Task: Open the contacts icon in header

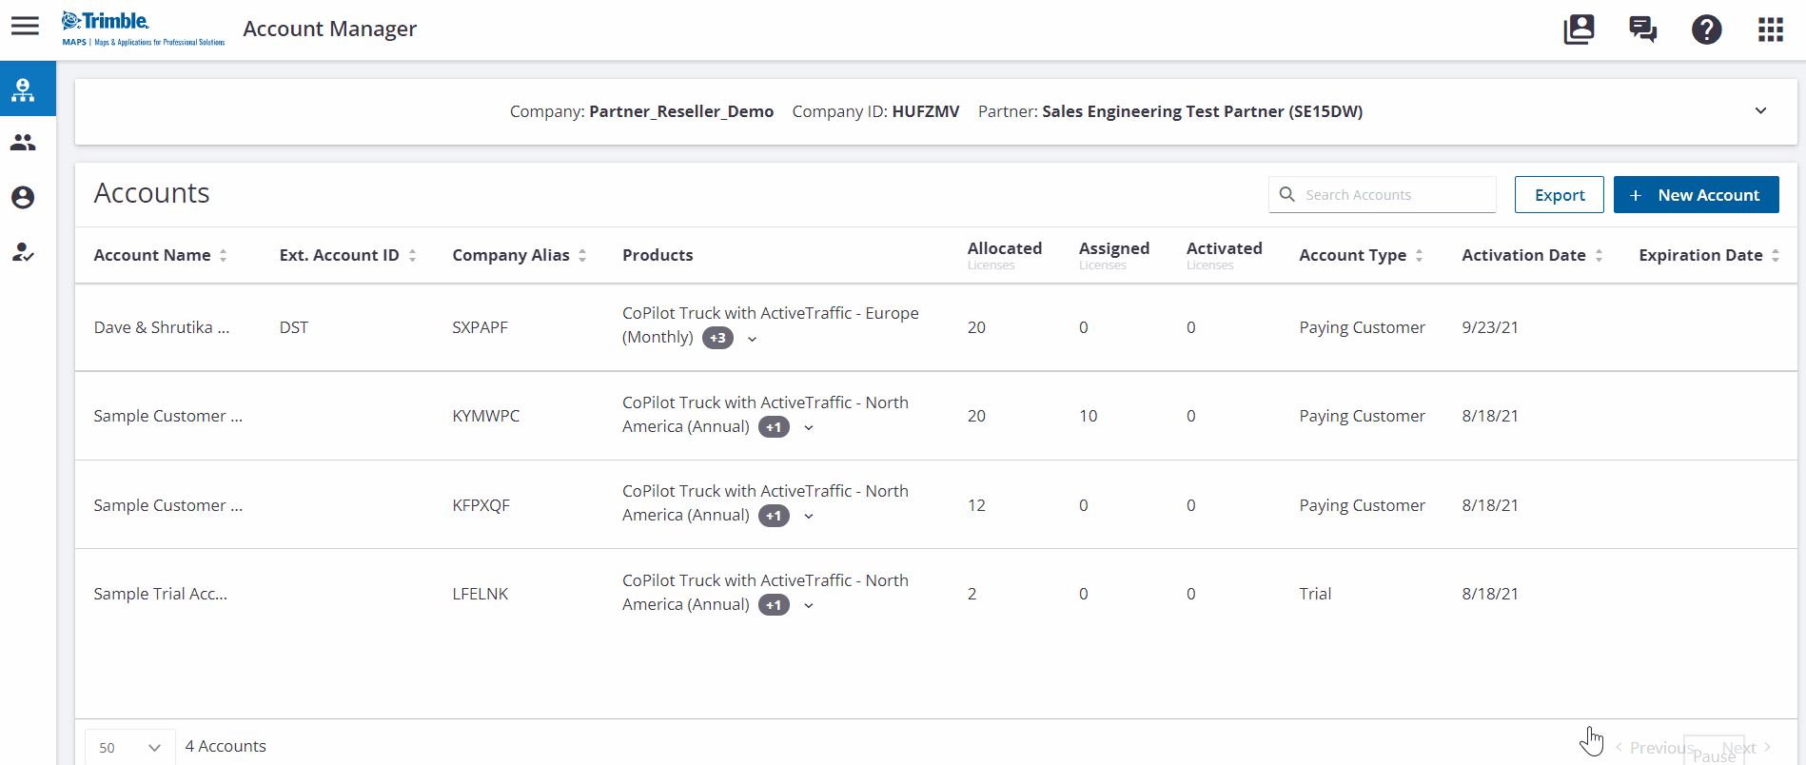Action: pos(1579,29)
